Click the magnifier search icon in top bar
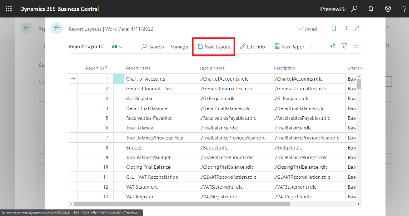This screenshot has width=409, height=216. pos(354,9)
